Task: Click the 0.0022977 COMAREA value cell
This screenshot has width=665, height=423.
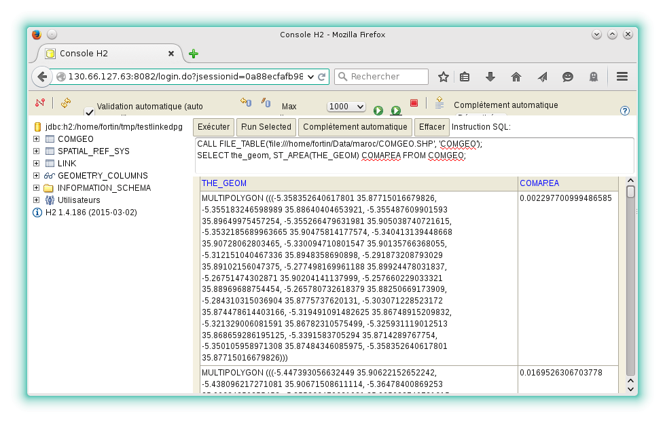Action: coord(568,278)
